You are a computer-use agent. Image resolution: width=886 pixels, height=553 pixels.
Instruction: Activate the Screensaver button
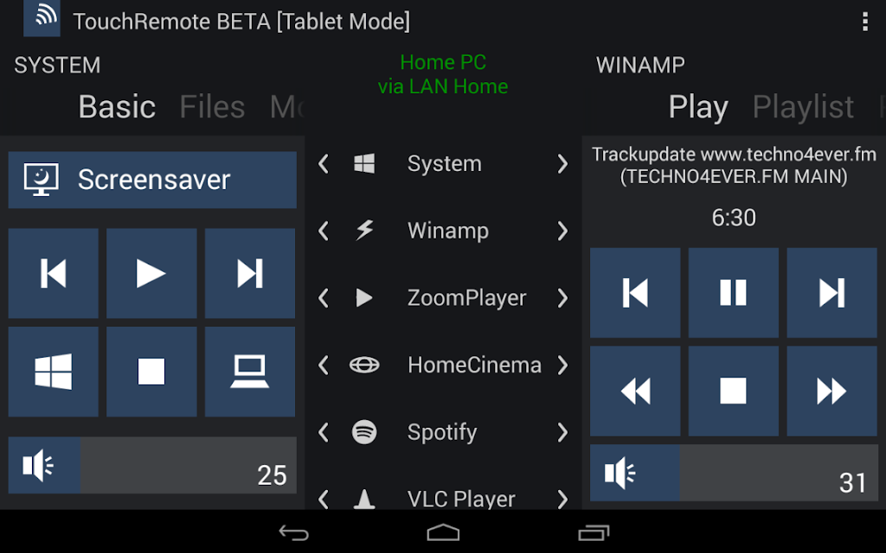(152, 180)
